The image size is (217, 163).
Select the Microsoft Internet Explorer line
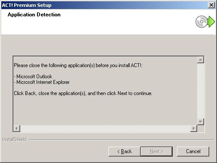pyautogui.click(x=42, y=82)
